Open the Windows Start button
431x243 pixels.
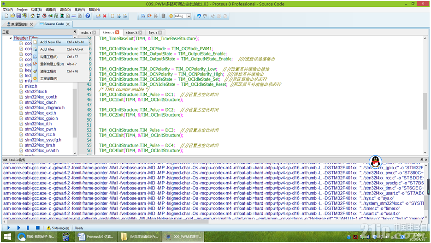[x=7, y=237]
